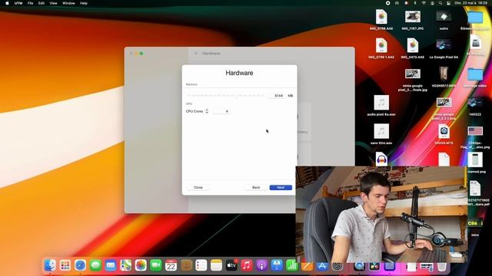Open Photos from the Dock
The image size is (492, 276).
141,265
